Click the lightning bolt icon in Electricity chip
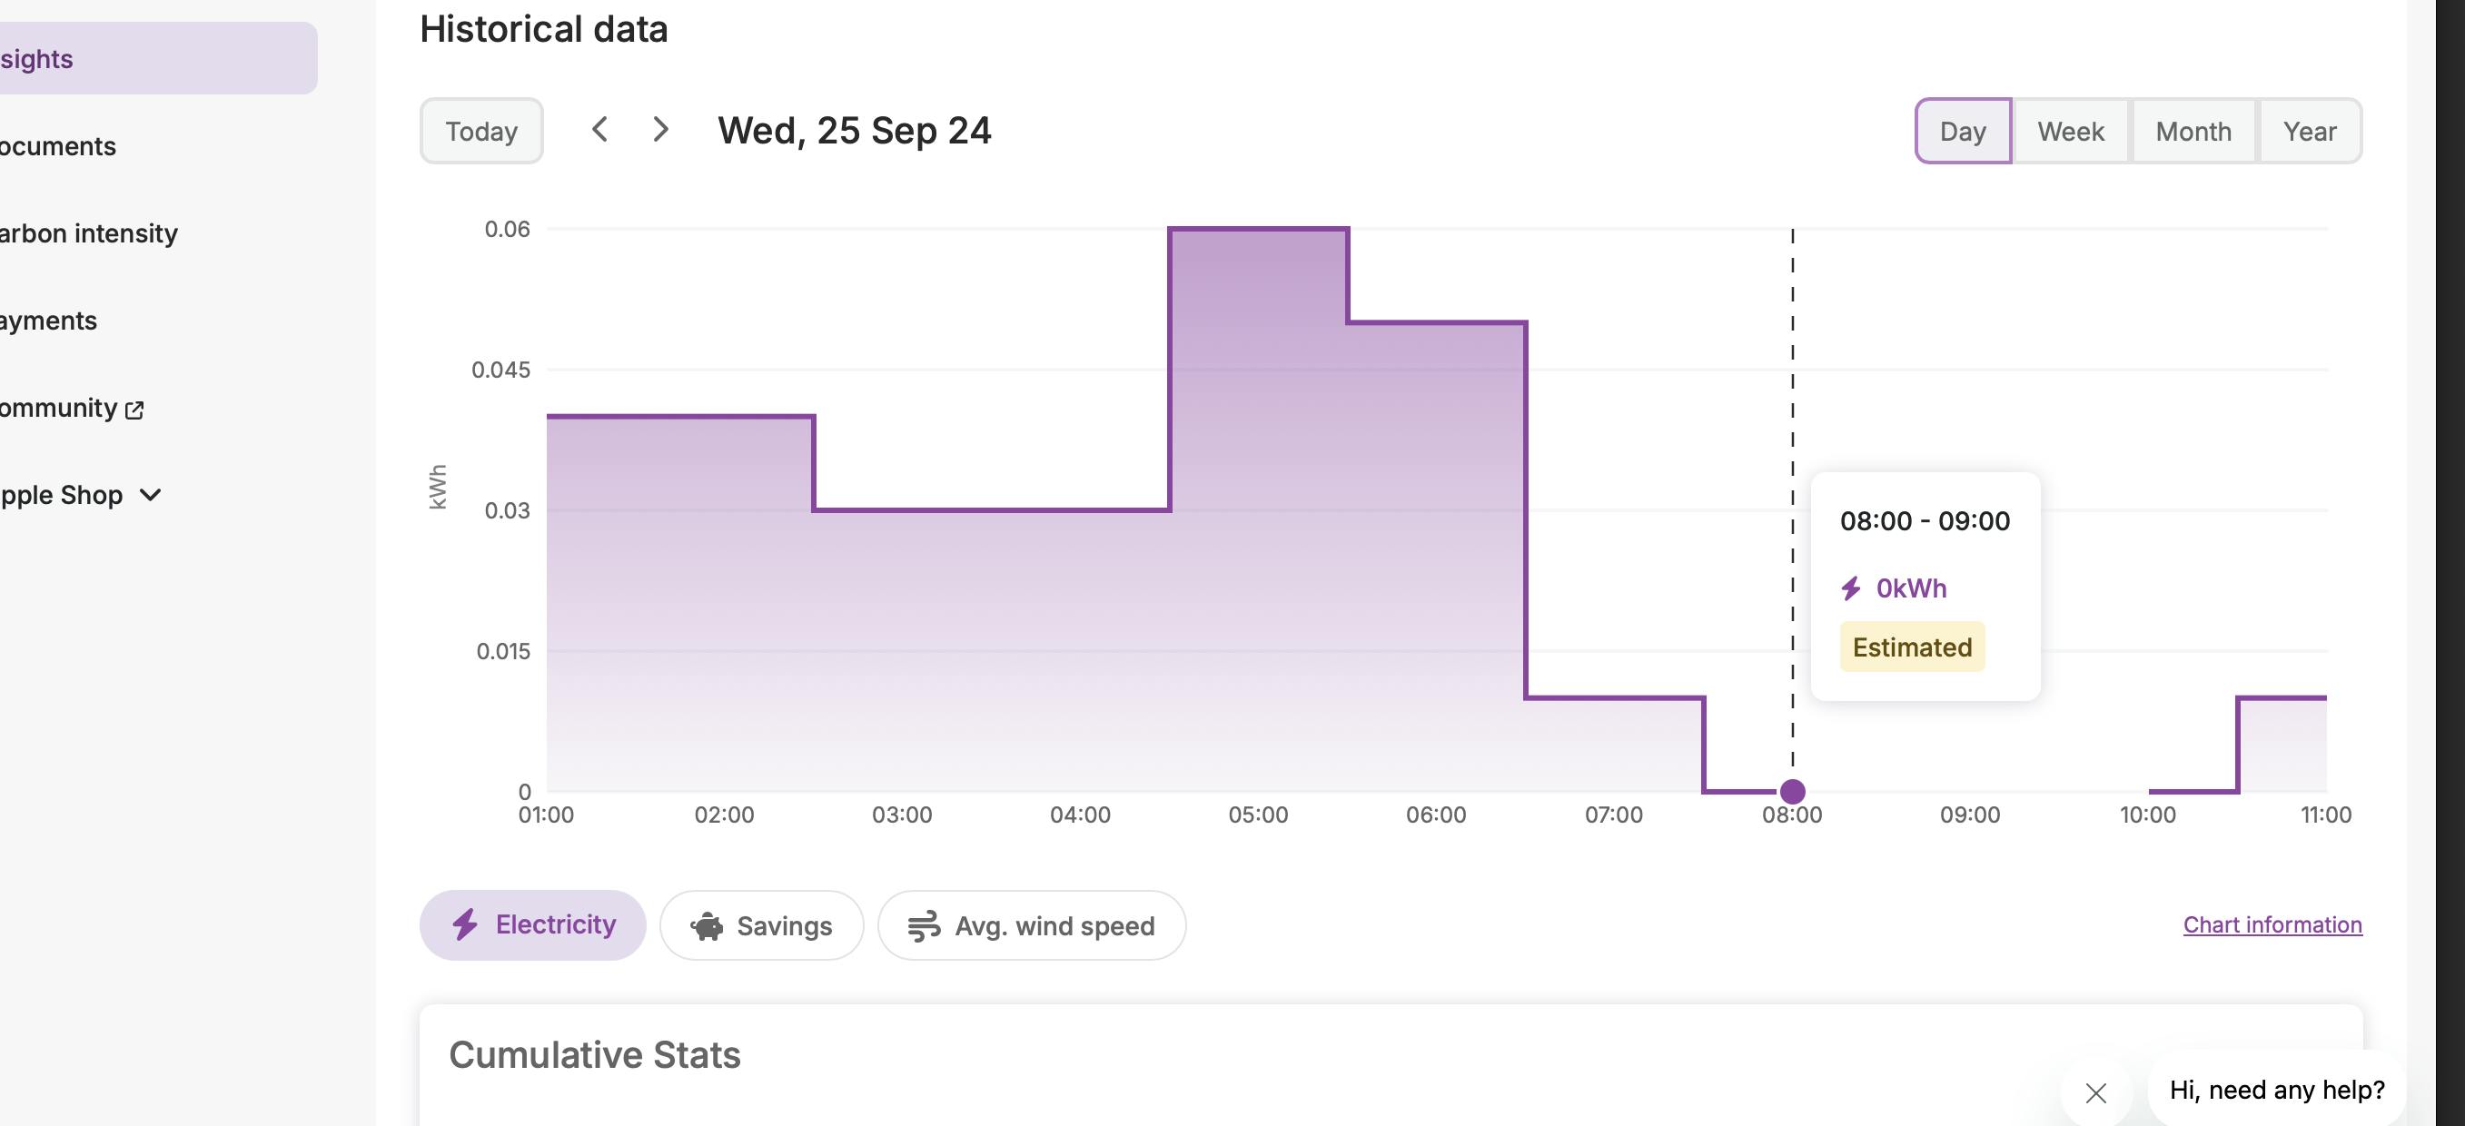This screenshot has width=2465, height=1126. (465, 924)
